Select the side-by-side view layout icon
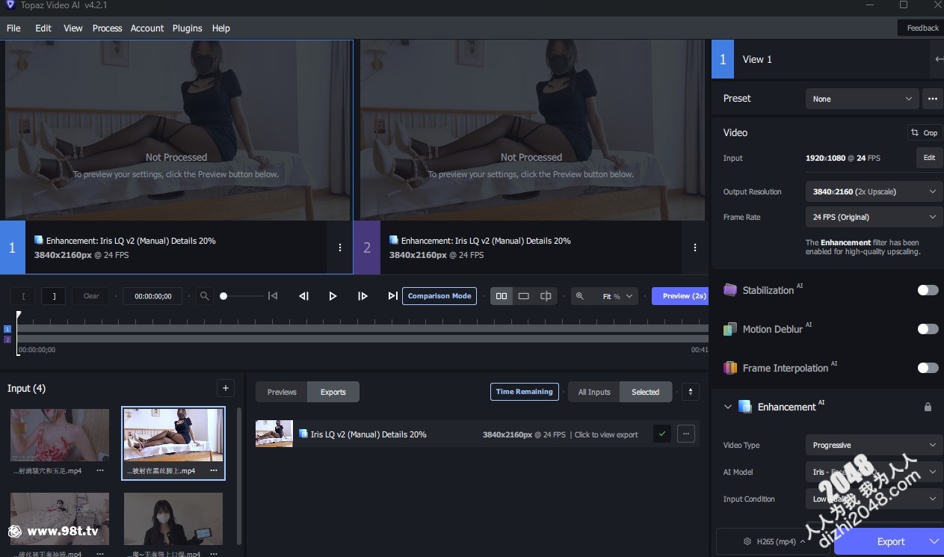This screenshot has width=944, height=557. tap(502, 296)
